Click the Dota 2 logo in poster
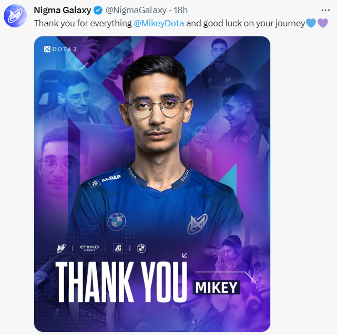The image size is (337, 335). (x=60, y=50)
